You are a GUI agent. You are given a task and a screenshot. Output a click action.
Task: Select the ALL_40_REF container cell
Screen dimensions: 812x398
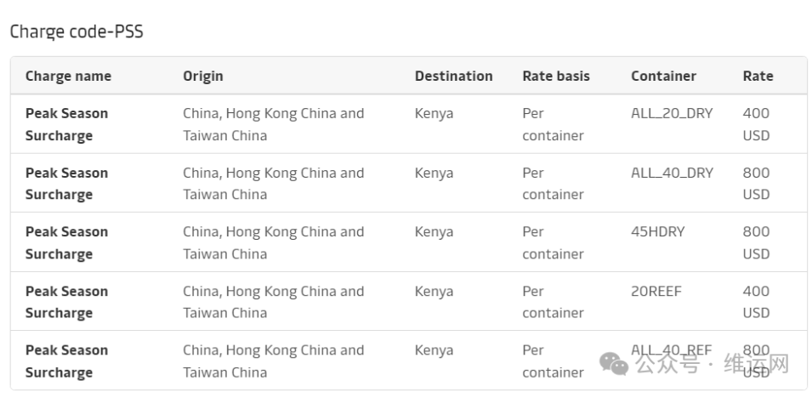coord(671,350)
